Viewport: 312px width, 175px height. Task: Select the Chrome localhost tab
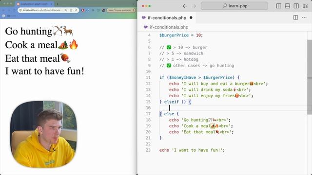point(34,4)
